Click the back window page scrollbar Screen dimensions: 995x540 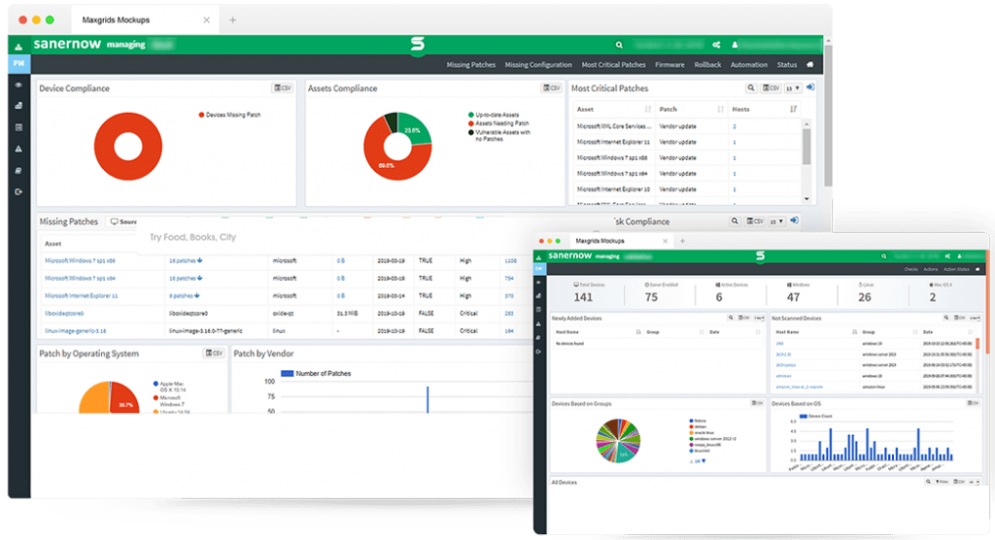828,115
